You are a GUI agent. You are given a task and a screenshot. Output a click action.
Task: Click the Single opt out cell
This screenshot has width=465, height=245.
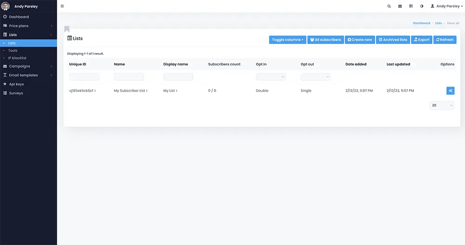(306, 90)
